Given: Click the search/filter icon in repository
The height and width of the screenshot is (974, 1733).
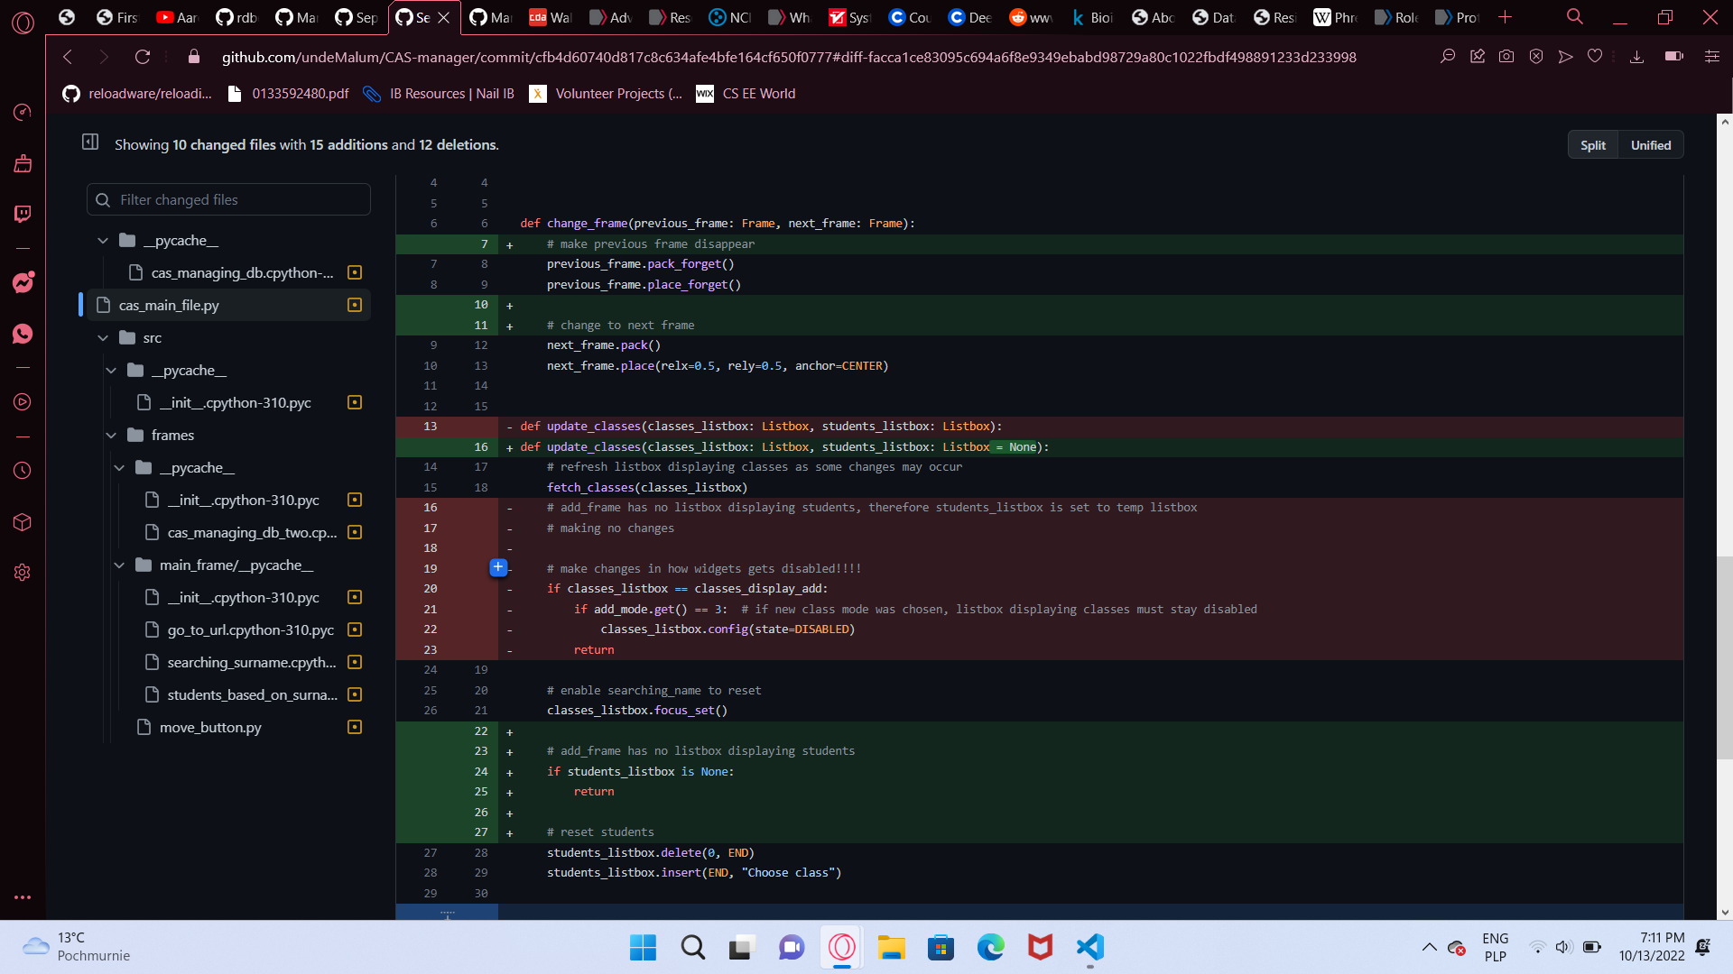Looking at the screenshot, I should [104, 198].
